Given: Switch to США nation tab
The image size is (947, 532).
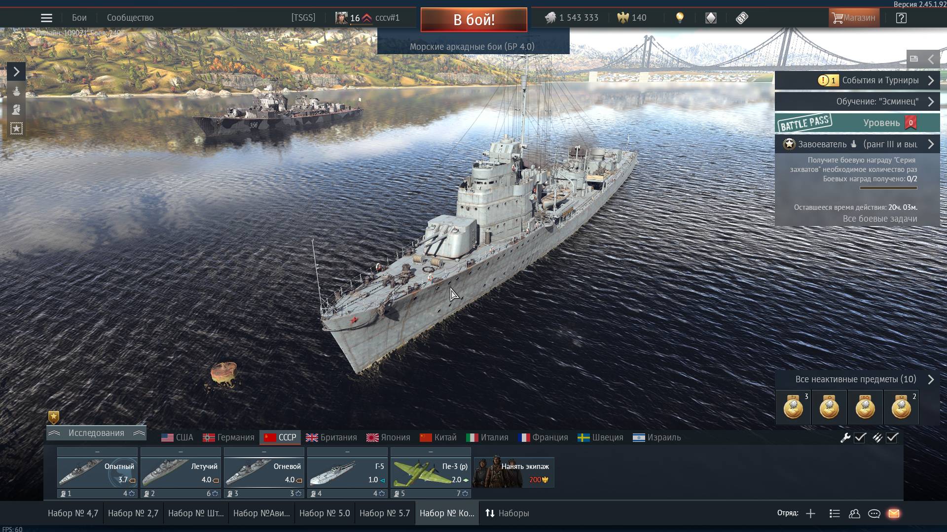Looking at the screenshot, I should pos(177,437).
